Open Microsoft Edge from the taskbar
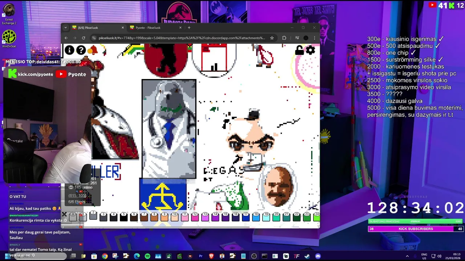 (137, 256)
